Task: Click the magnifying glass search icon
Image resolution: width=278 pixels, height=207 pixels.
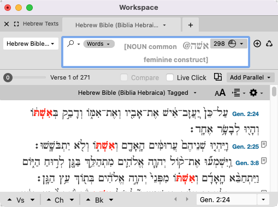Action: [70, 44]
